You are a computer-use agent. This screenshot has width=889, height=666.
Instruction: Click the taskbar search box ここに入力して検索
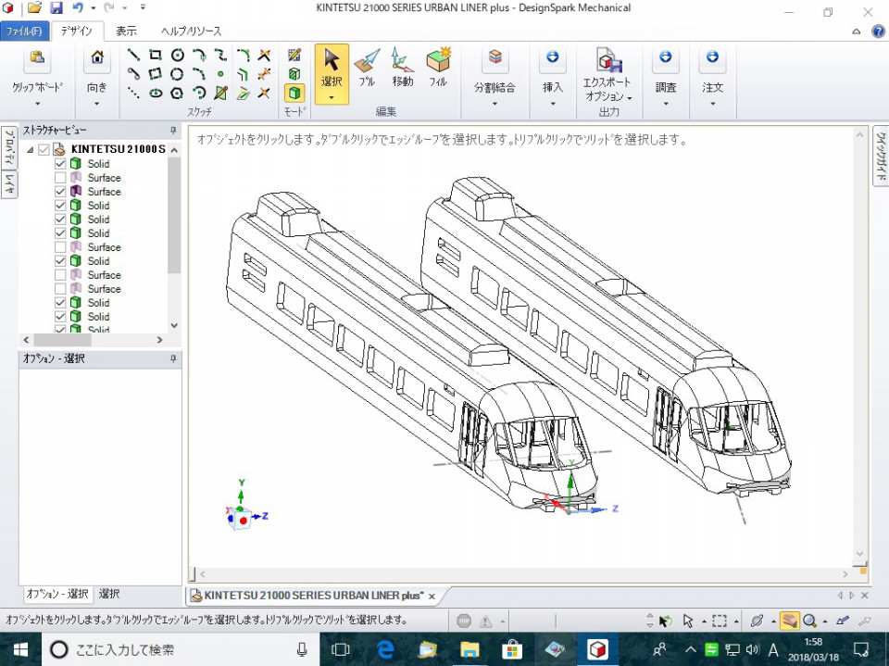(181, 649)
